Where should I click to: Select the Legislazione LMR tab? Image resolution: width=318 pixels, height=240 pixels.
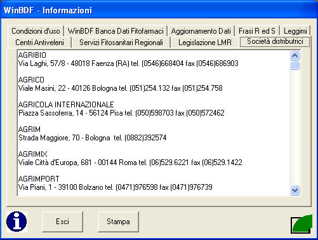(x=205, y=43)
